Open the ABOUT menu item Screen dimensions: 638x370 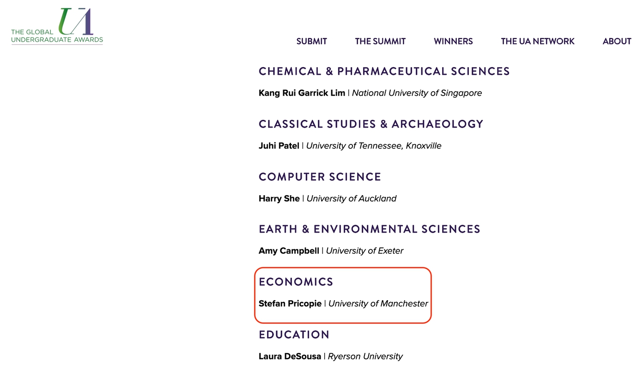(617, 41)
